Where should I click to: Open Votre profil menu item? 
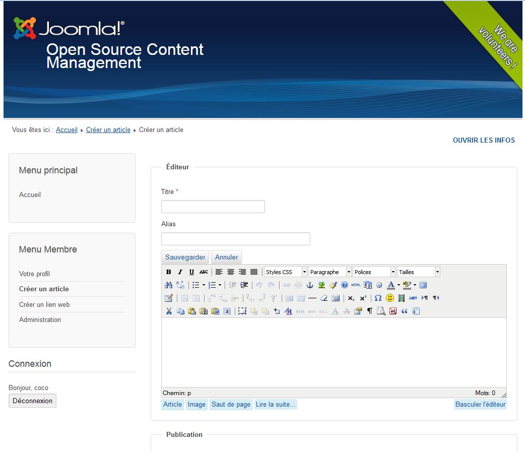click(x=34, y=274)
